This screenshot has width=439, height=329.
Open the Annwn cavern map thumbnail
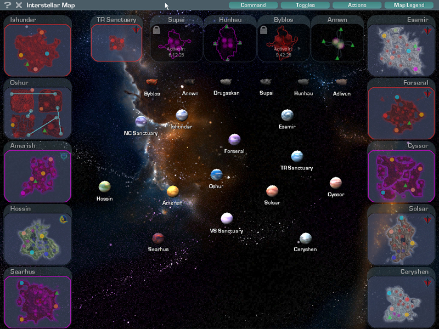[x=337, y=43]
